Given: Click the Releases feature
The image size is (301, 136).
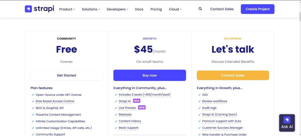Looking at the screenshot, I should click(x=125, y=115).
